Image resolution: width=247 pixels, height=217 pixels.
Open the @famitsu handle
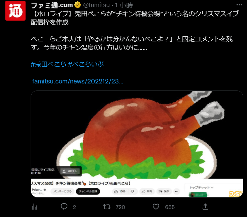pos(96,5)
